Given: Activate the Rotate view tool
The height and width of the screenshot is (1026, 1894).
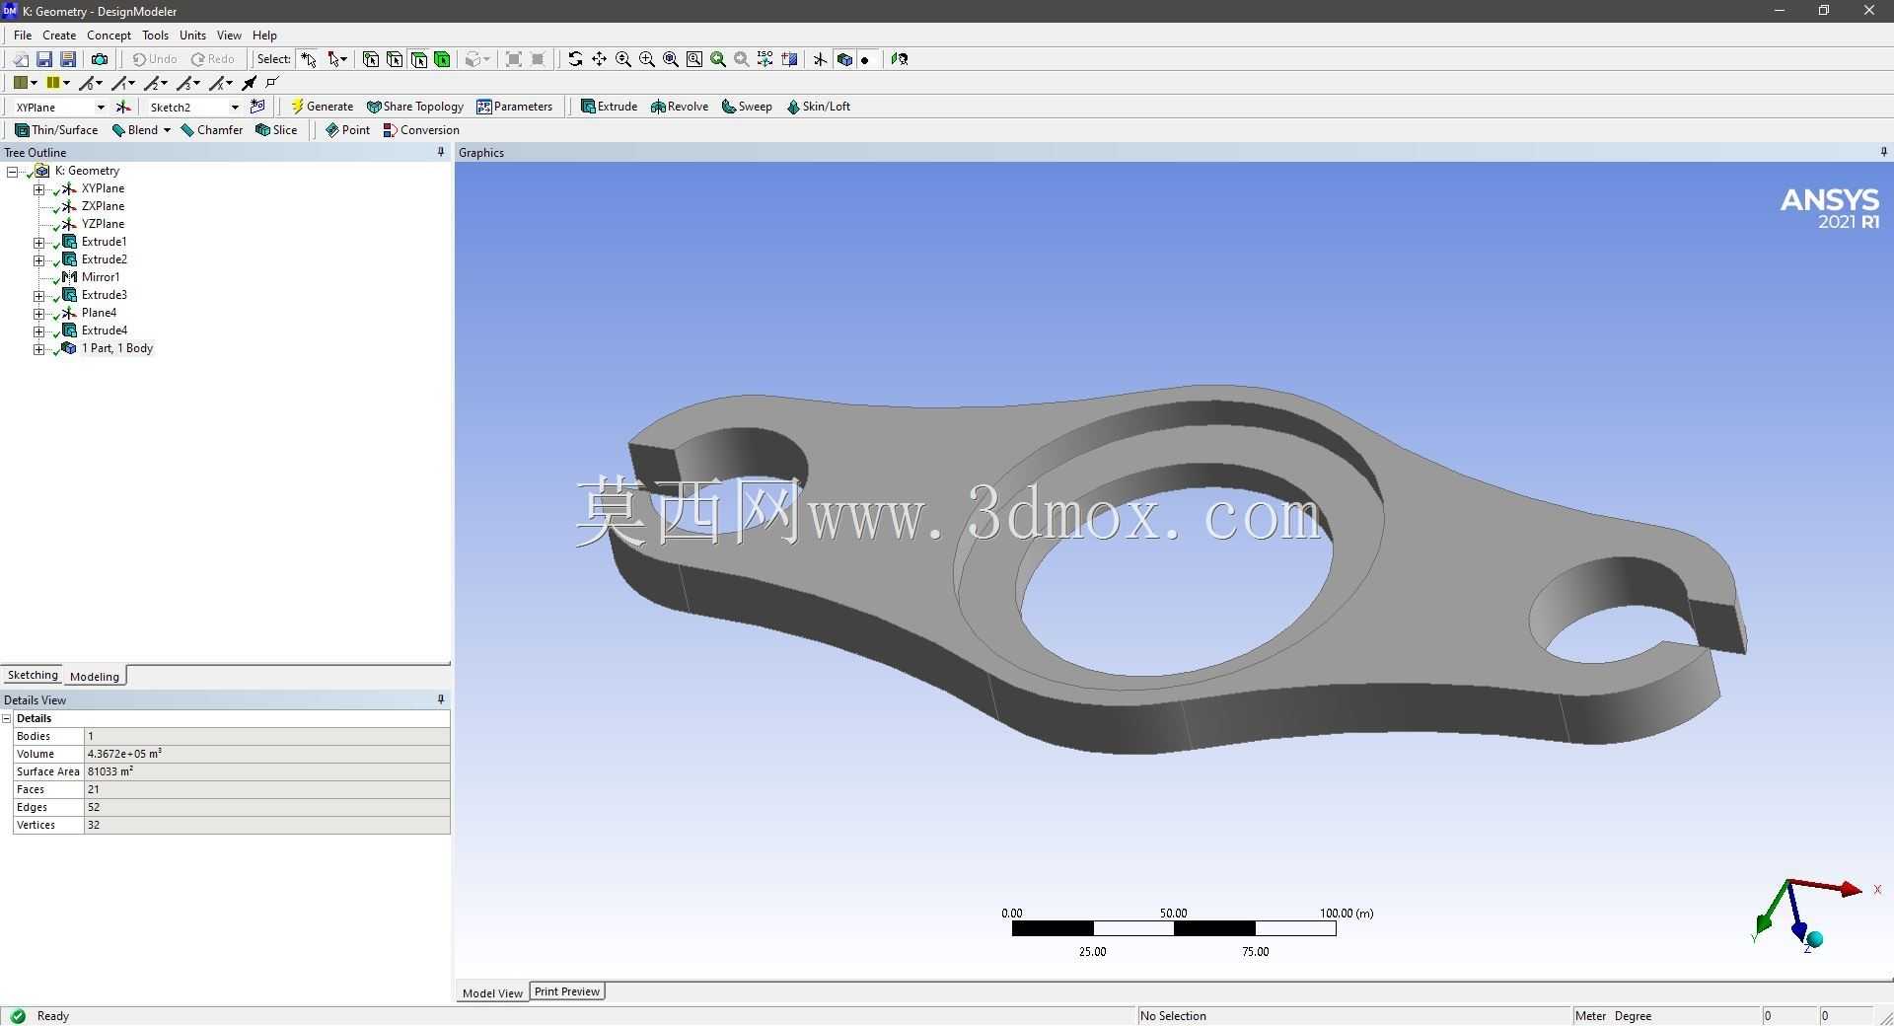Looking at the screenshot, I should (575, 59).
